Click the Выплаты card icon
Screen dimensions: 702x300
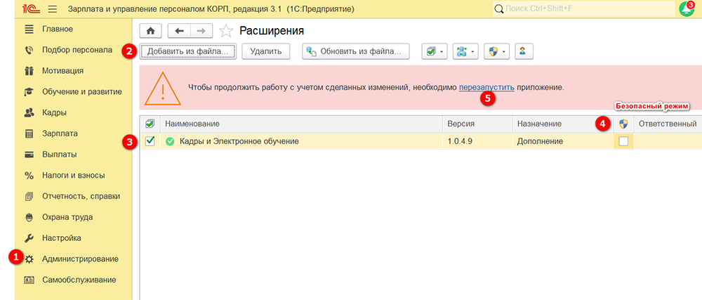click(x=29, y=155)
